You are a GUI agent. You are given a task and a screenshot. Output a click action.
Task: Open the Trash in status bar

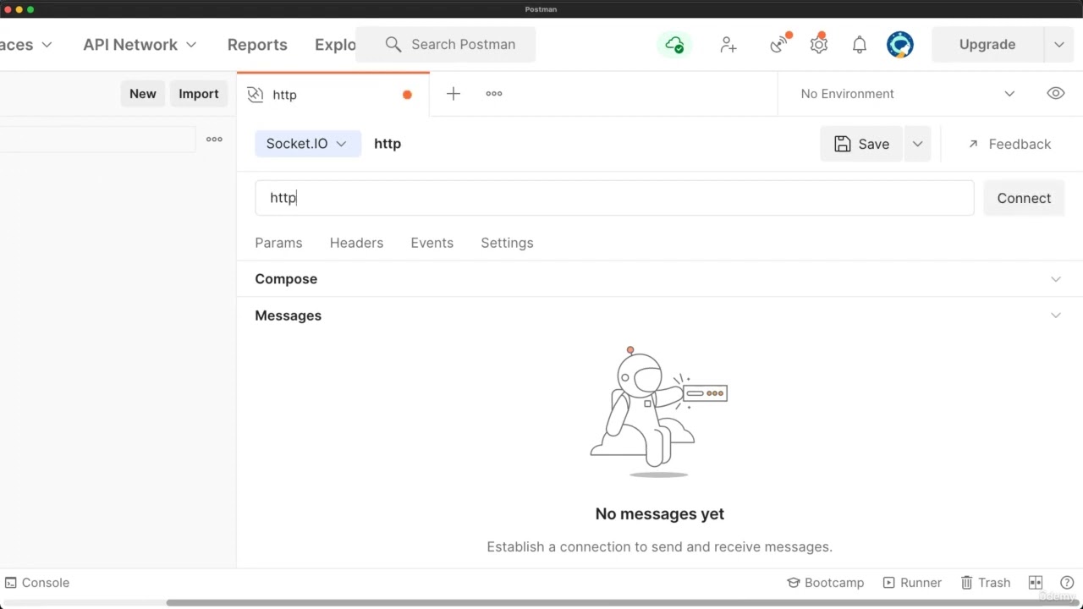point(986,583)
